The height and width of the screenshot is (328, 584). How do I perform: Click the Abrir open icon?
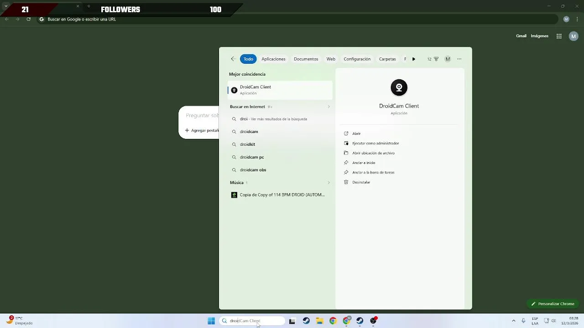tap(346, 133)
